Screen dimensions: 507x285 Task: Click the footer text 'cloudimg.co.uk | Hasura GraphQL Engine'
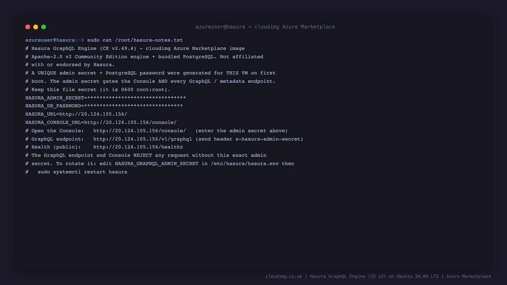coord(378,276)
